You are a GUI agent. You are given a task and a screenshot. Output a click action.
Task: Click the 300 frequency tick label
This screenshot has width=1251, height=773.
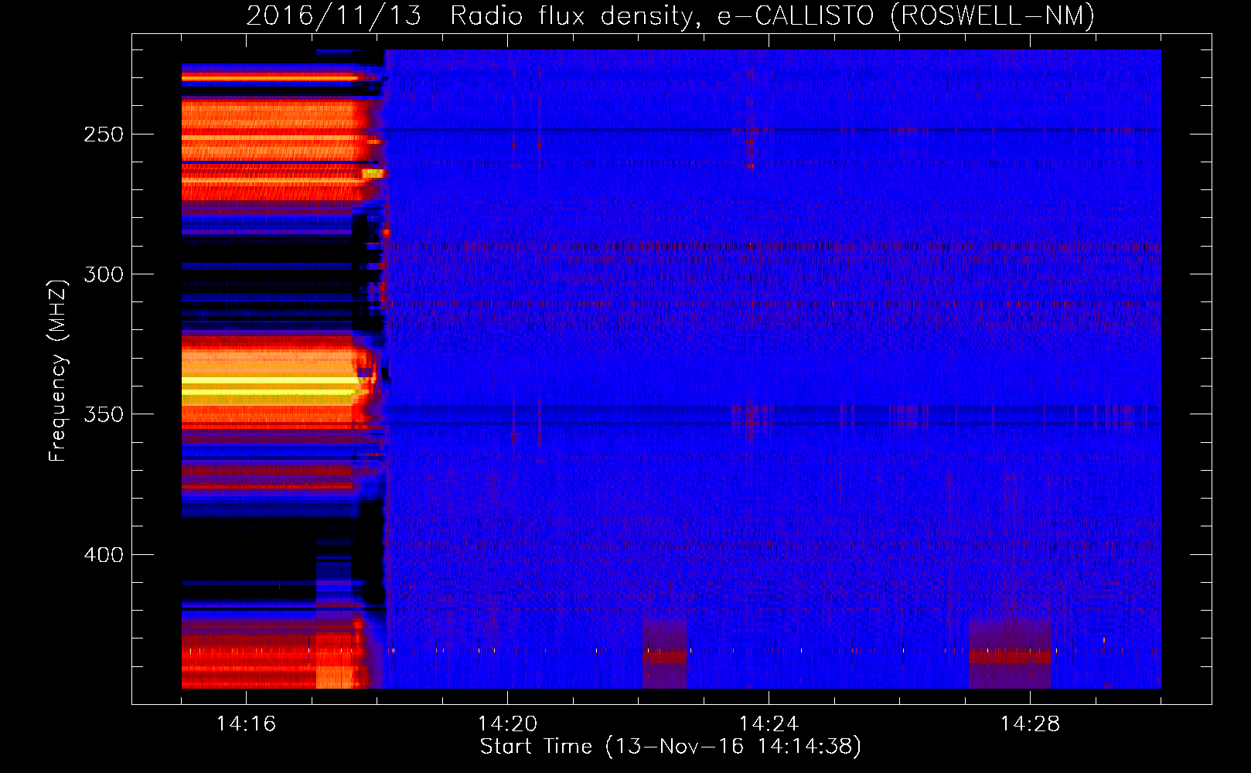coord(104,274)
